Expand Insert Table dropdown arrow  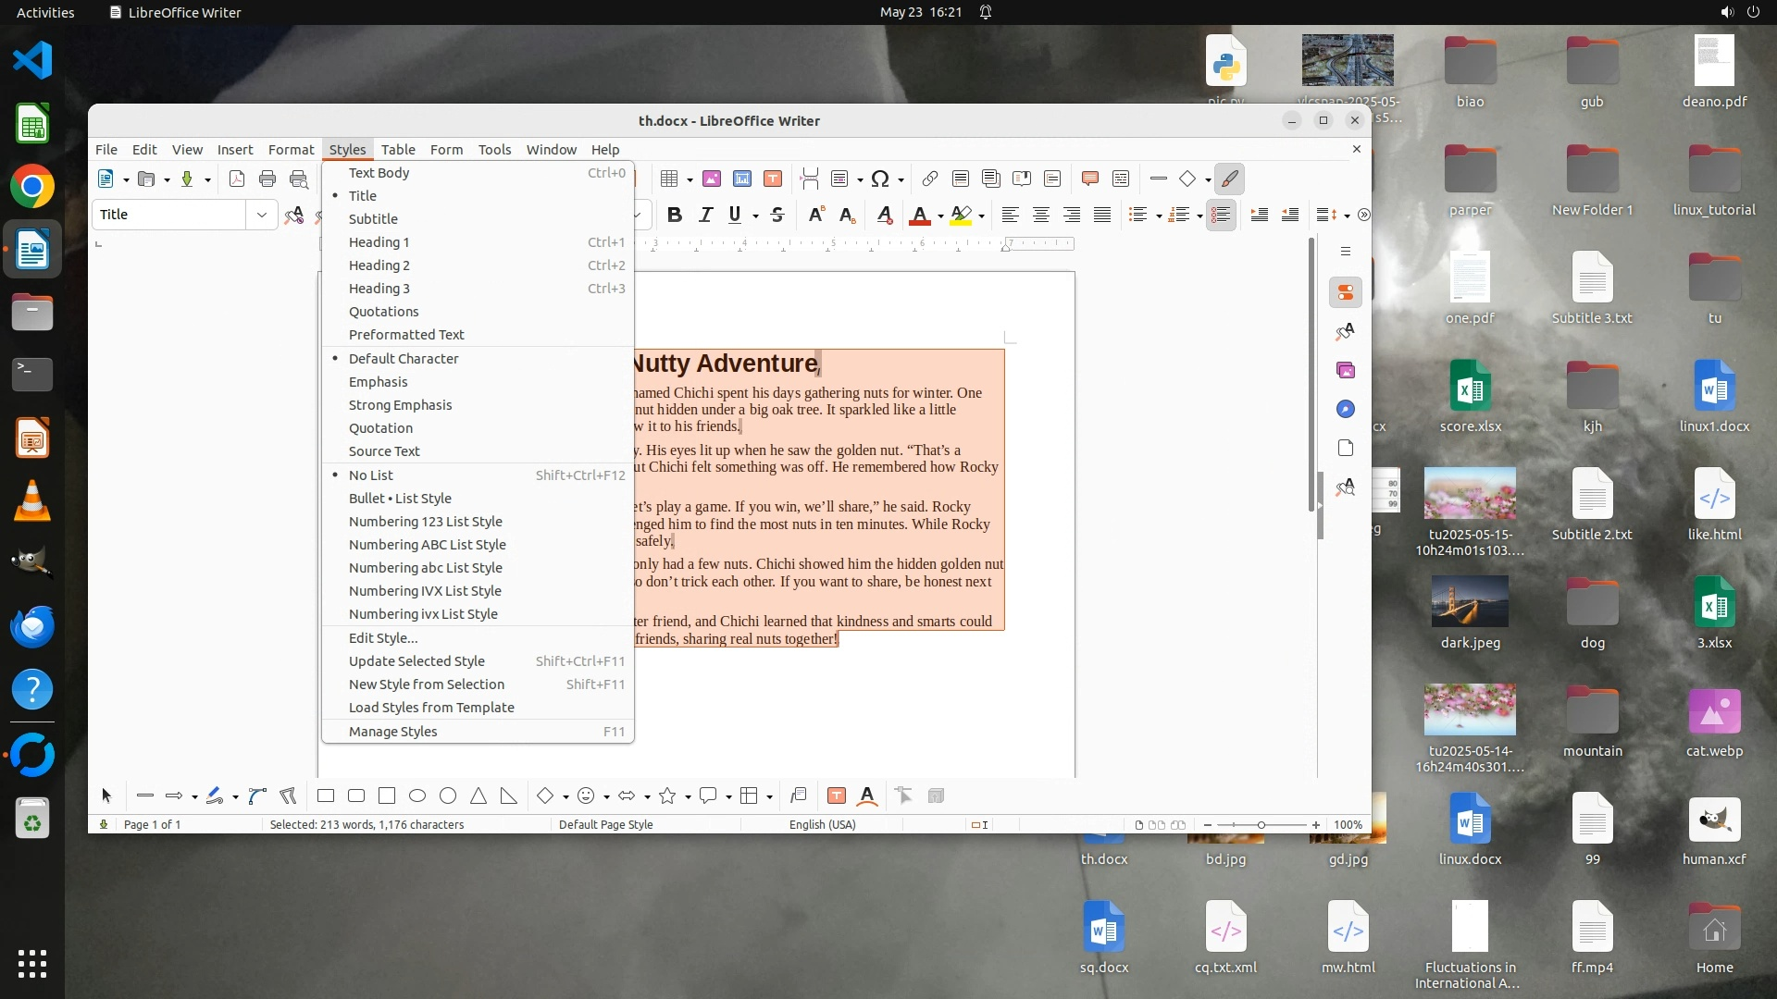click(690, 180)
